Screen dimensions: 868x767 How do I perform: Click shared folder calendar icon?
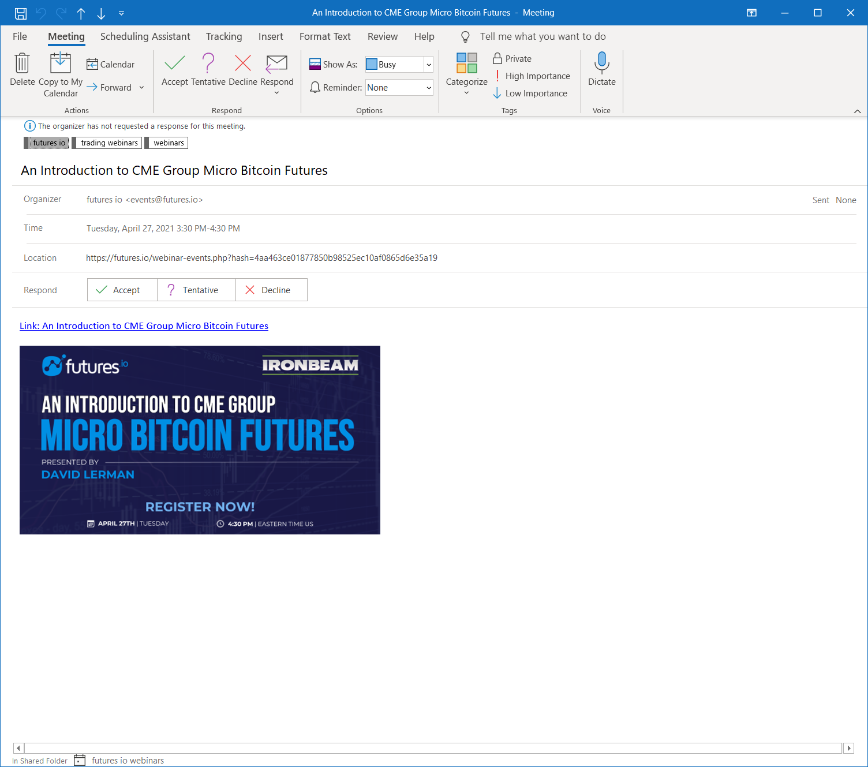tap(80, 760)
